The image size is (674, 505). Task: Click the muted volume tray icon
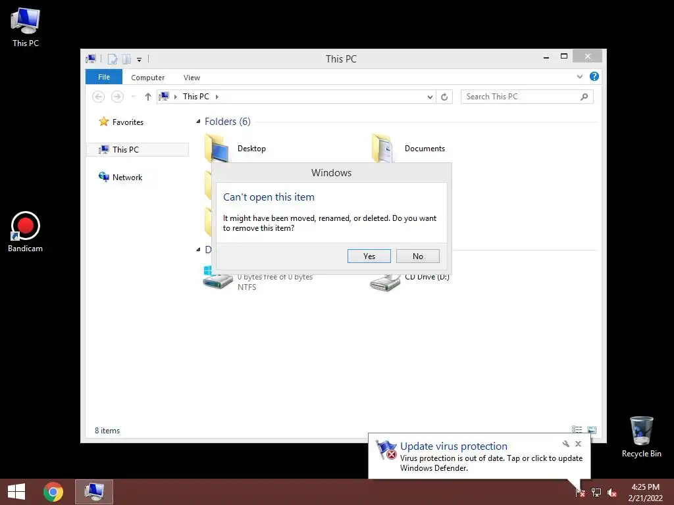click(x=611, y=492)
